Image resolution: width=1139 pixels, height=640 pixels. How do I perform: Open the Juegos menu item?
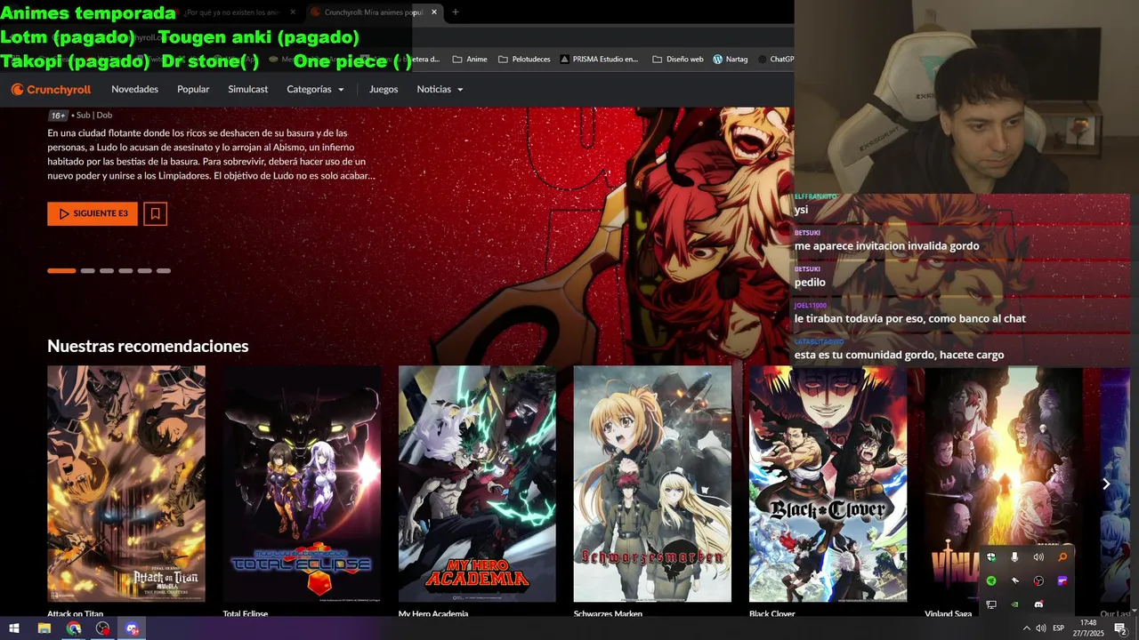click(x=384, y=89)
